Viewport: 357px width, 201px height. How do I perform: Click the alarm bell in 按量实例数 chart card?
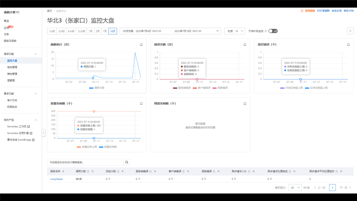141,103
